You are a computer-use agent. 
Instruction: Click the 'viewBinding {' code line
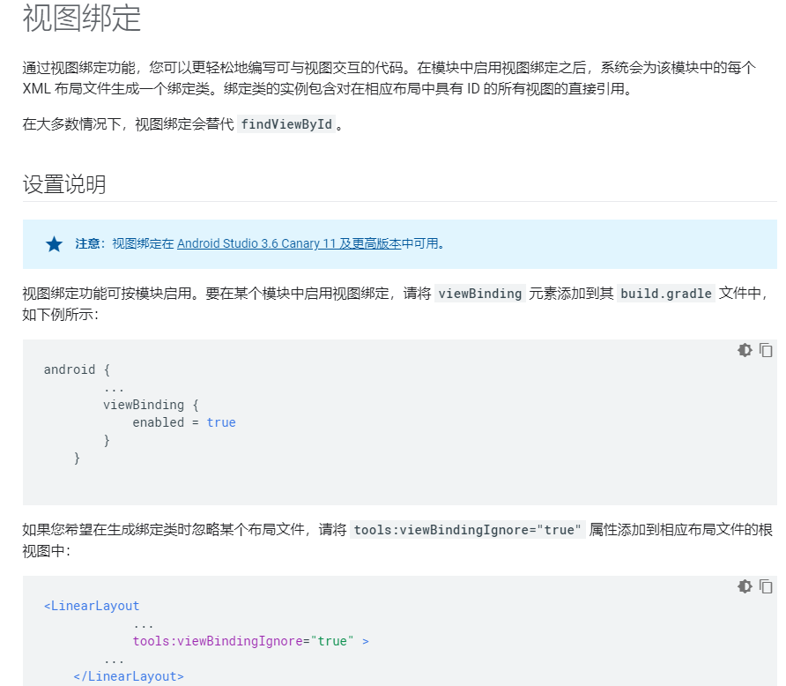151,405
